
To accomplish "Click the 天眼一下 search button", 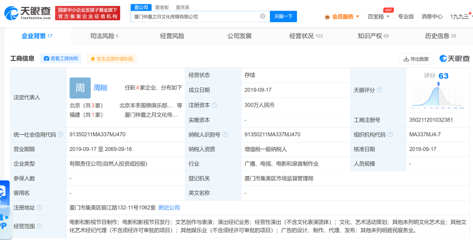I will [x=283, y=16].
